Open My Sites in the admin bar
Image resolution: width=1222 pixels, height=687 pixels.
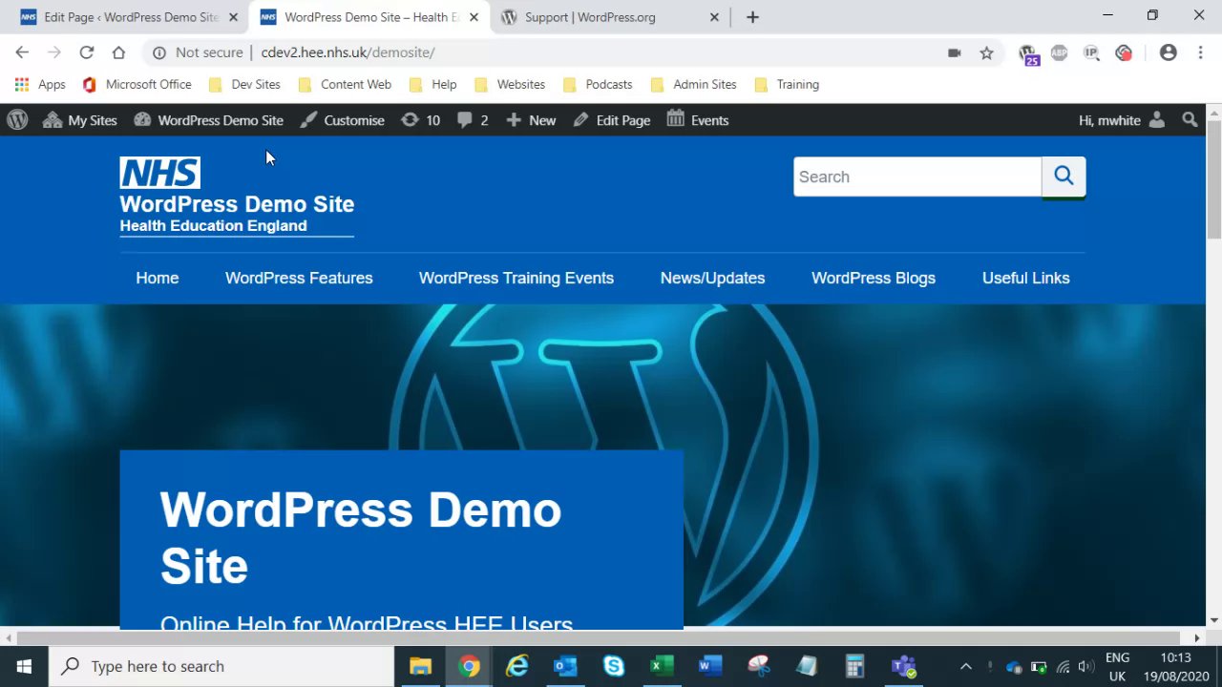(x=80, y=120)
